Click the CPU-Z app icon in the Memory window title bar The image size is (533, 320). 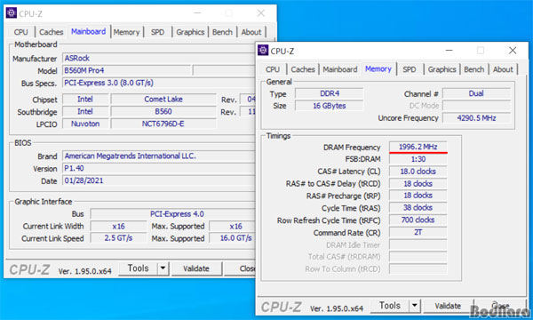coord(263,51)
